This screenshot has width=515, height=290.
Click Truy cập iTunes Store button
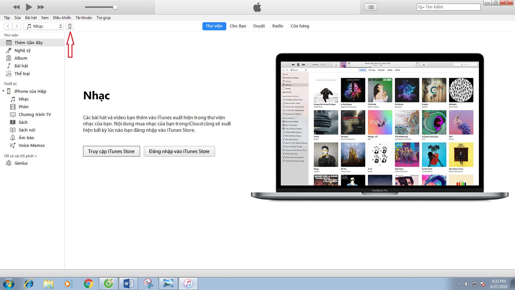click(111, 151)
